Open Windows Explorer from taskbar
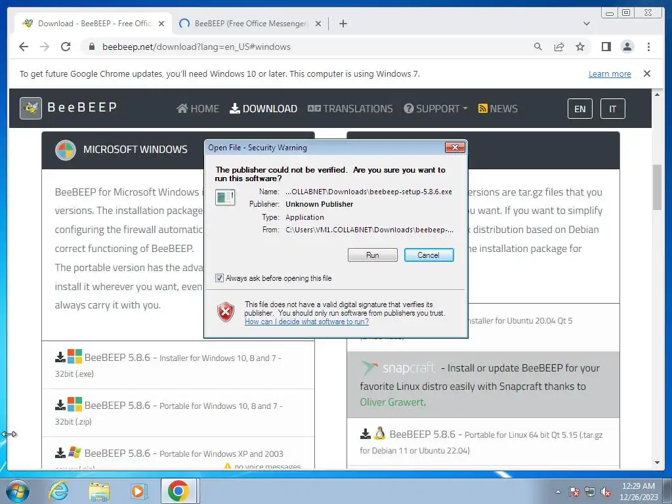 (99, 491)
